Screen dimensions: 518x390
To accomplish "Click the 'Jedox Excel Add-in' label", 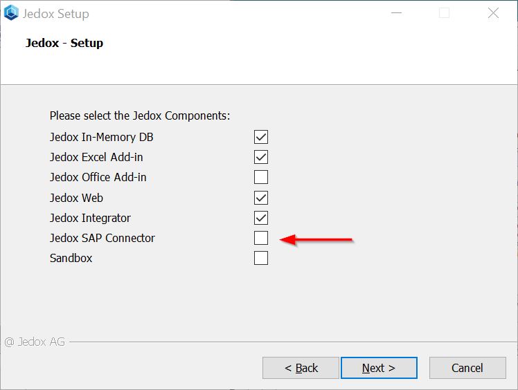I will click(x=96, y=158).
